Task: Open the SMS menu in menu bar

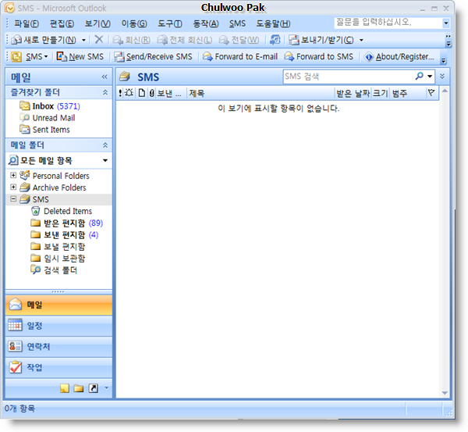Action: tap(237, 23)
